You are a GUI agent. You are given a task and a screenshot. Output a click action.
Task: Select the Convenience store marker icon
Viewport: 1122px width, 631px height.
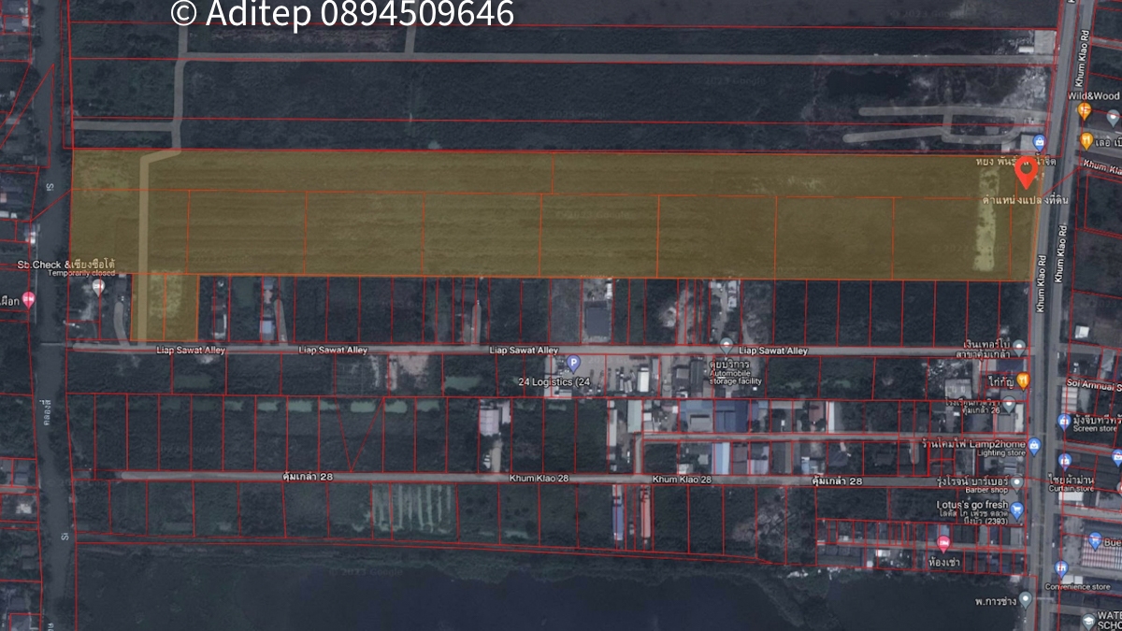pyautogui.click(x=1060, y=568)
